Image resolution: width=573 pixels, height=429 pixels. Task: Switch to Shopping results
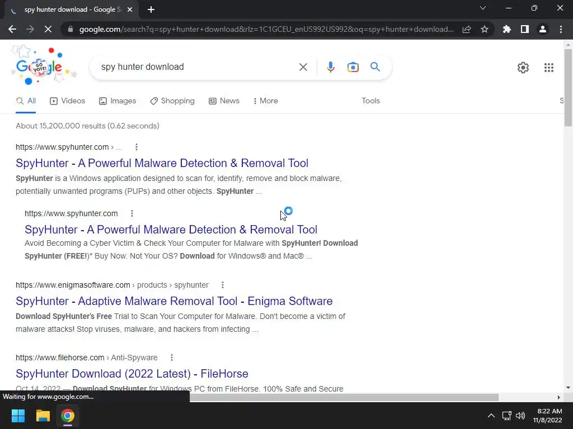point(172,101)
